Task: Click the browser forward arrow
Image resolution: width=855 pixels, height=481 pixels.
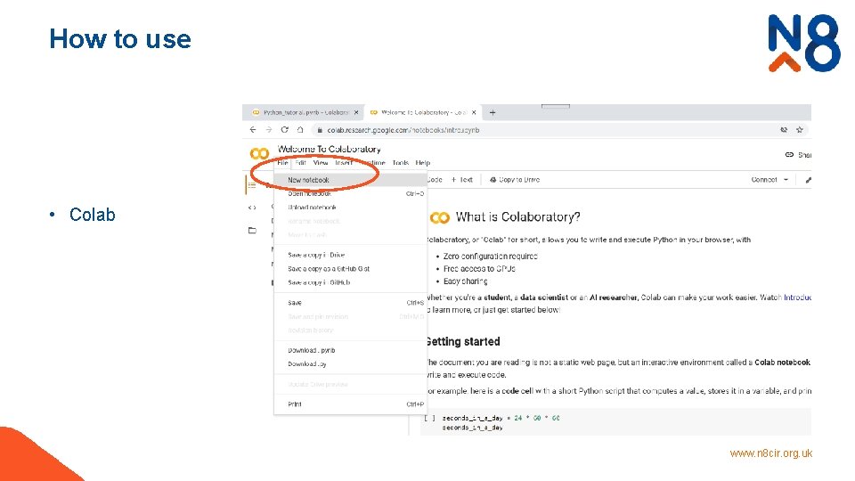Action: [268, 130]
